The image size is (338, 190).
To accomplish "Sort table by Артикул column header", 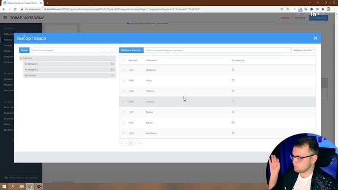I will tap(133, 60).
